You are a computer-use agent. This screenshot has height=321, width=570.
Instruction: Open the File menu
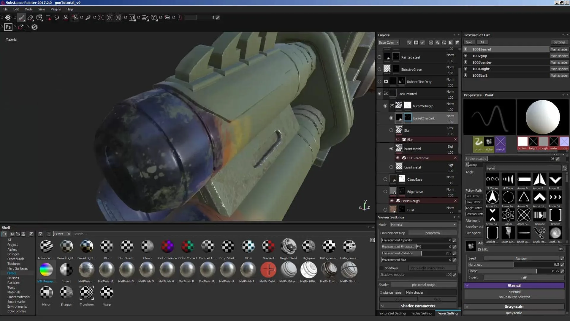click(5, 9)
